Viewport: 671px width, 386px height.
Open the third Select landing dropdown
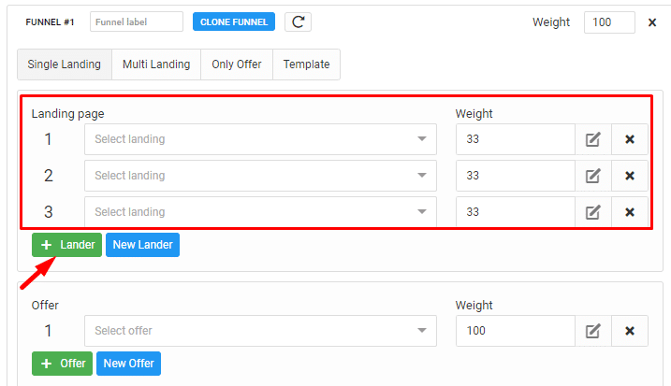pyautogui.click(x=260, y=212)
